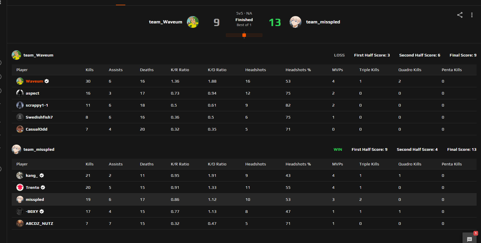The width and height of the screenshot is (481, 243).
Task: Click the match score balance slider
Action: 244,35
